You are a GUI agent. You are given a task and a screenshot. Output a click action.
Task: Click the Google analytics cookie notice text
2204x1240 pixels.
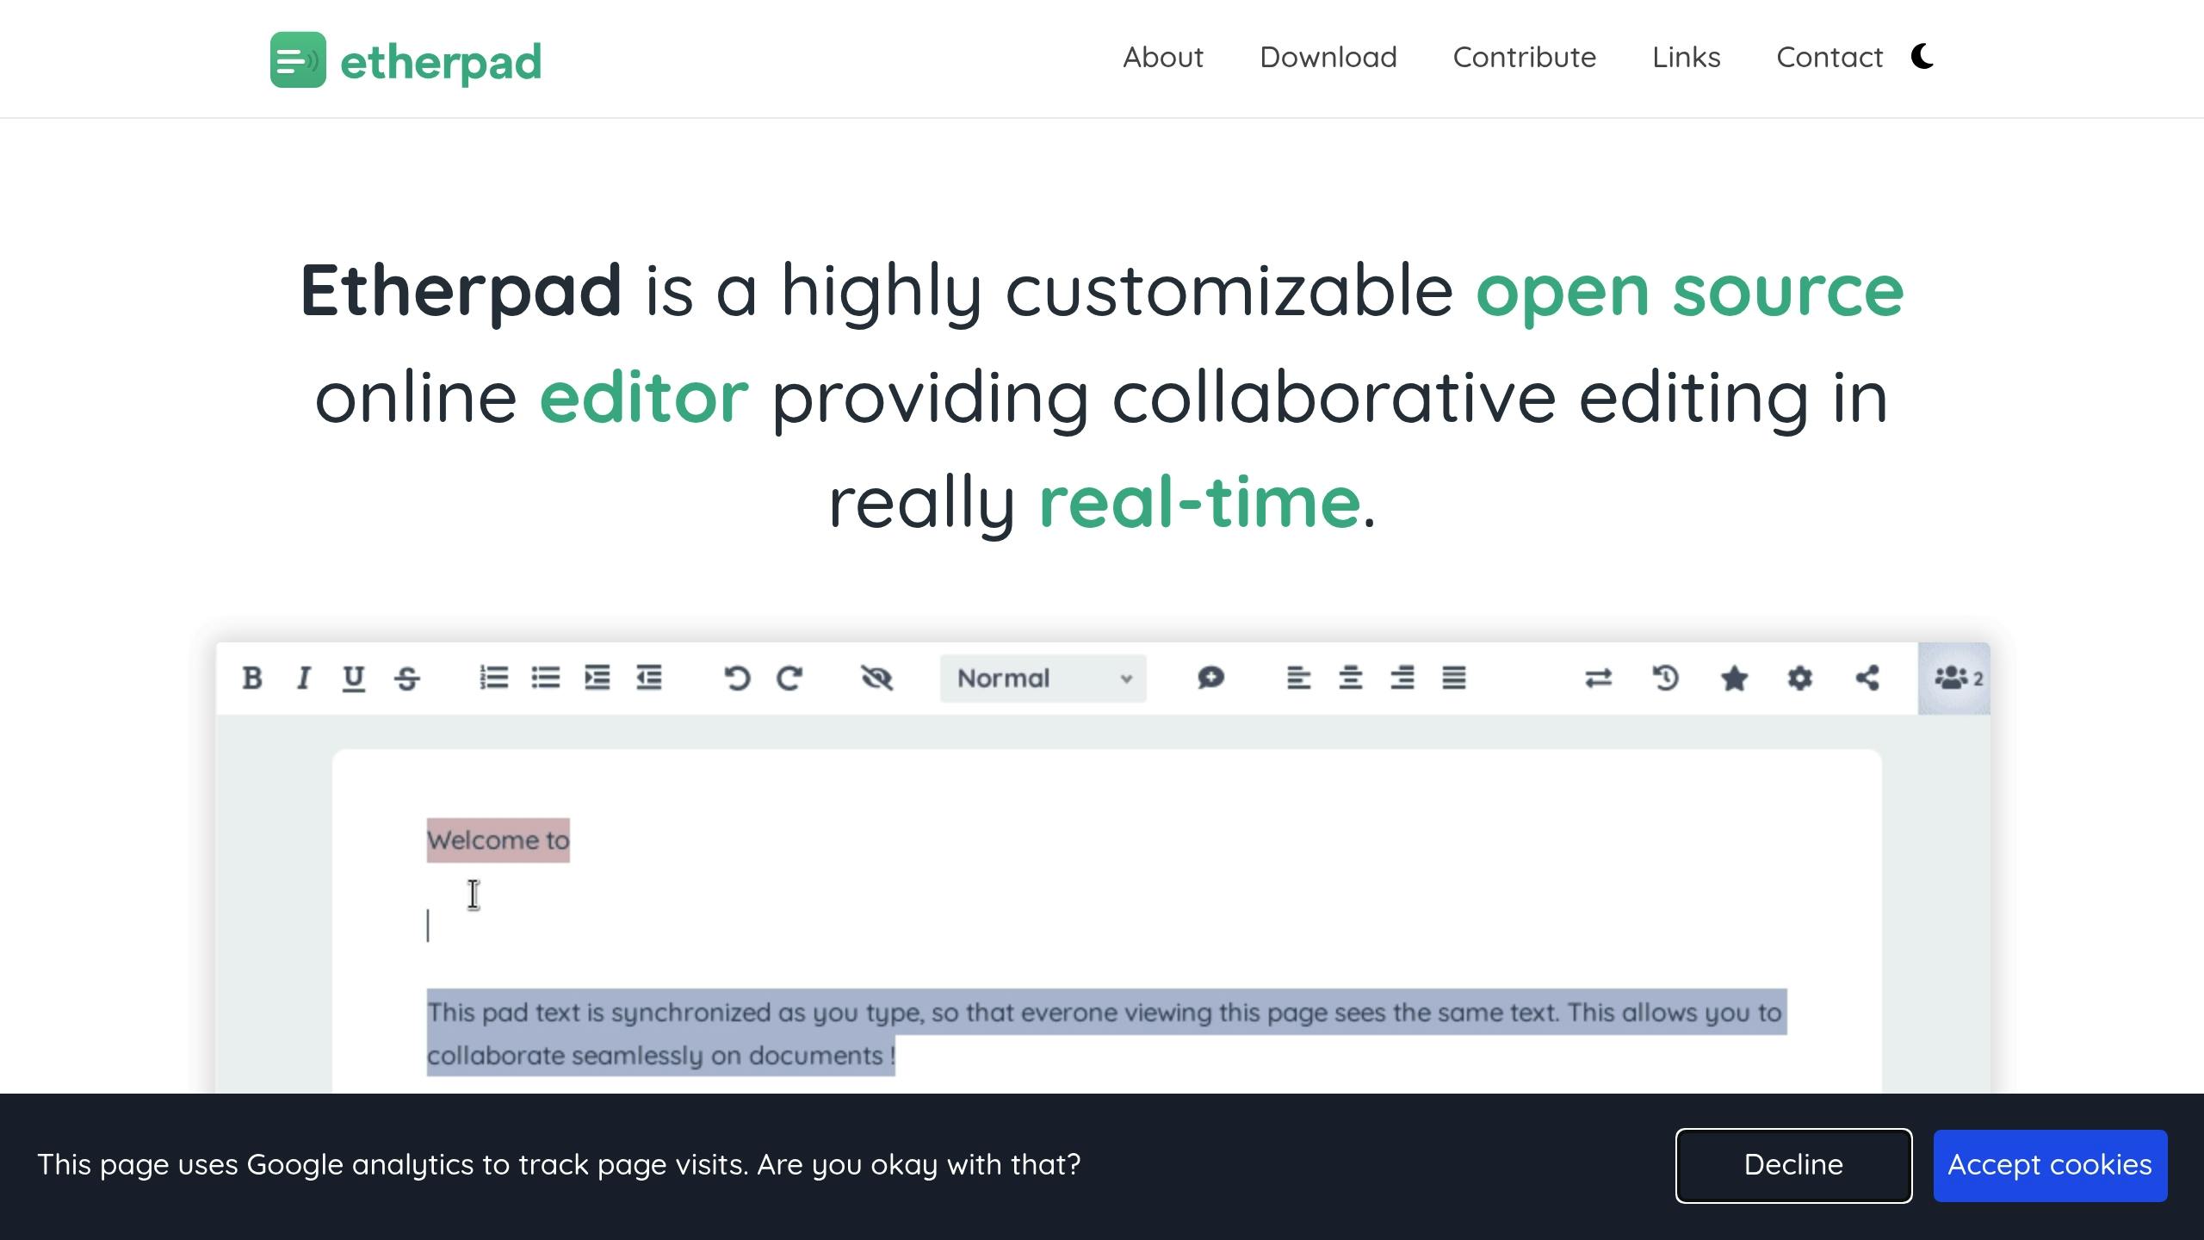coord(559,1165)
